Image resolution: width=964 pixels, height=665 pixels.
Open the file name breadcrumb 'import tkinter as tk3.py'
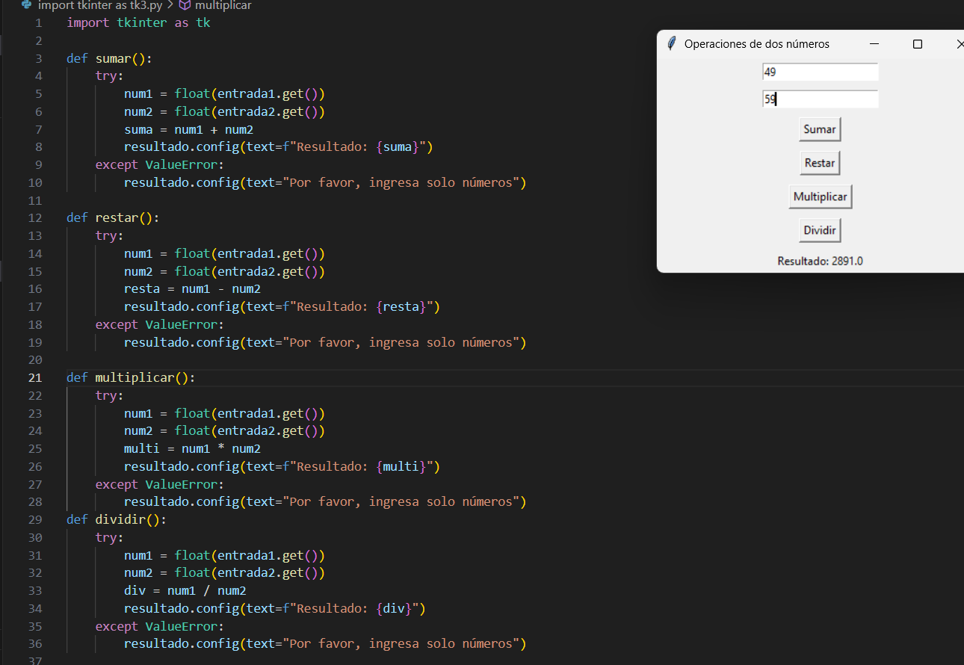(x=99, y=5)
